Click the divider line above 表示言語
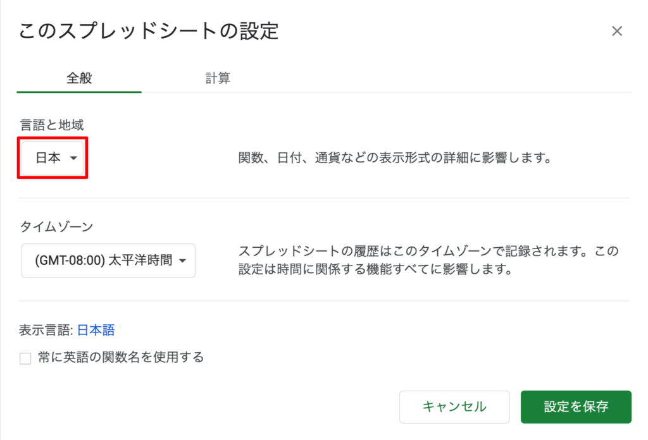Image resolution: width=648 pixels, height=440 pixels. tap(325, 302)
